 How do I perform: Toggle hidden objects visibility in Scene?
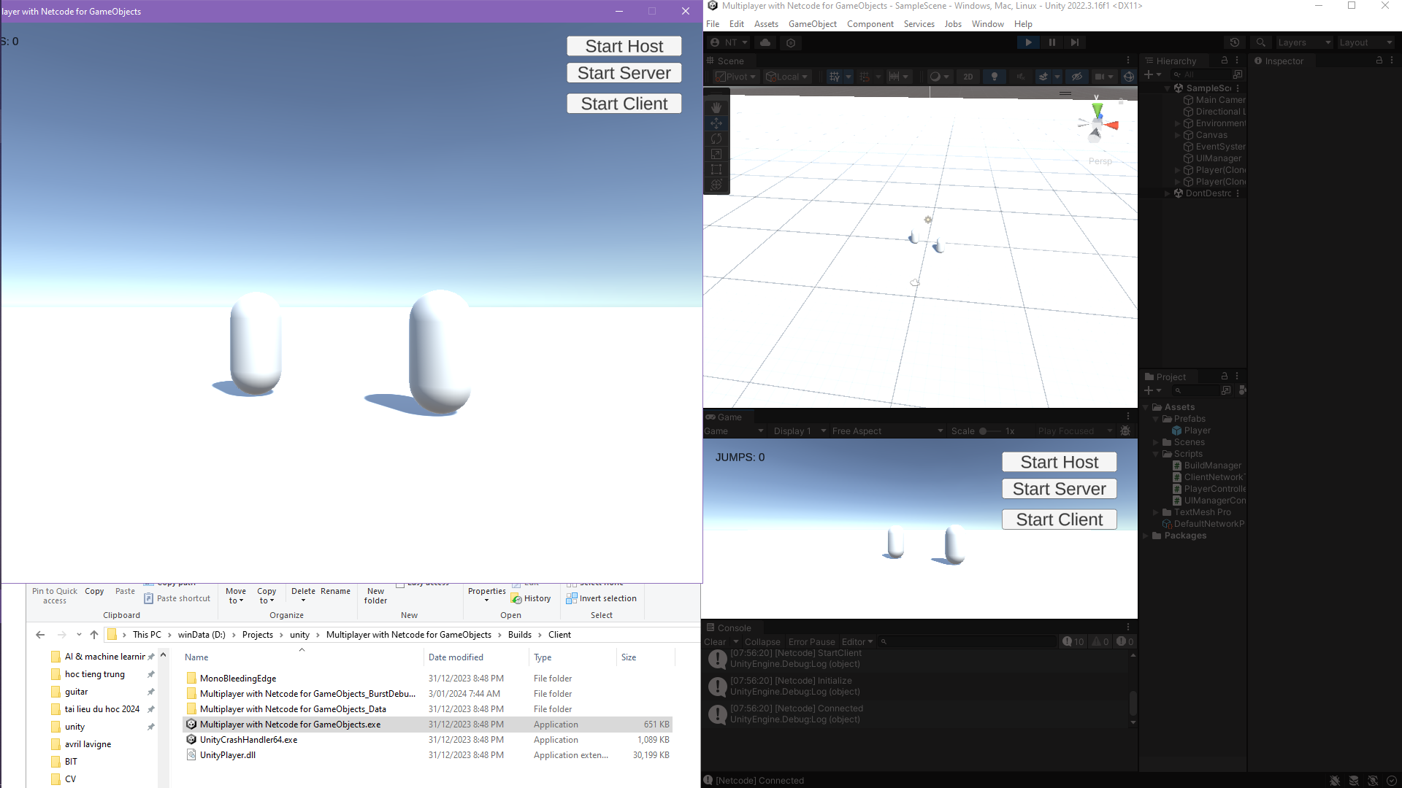1077,77
